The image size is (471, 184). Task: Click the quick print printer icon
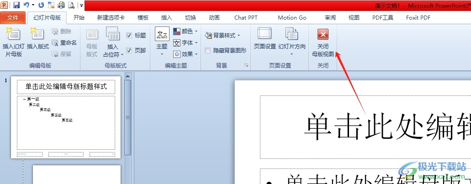[61, 5]
